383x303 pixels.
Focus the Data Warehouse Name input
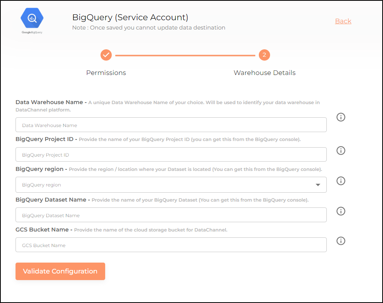click(x=171, y=125)
